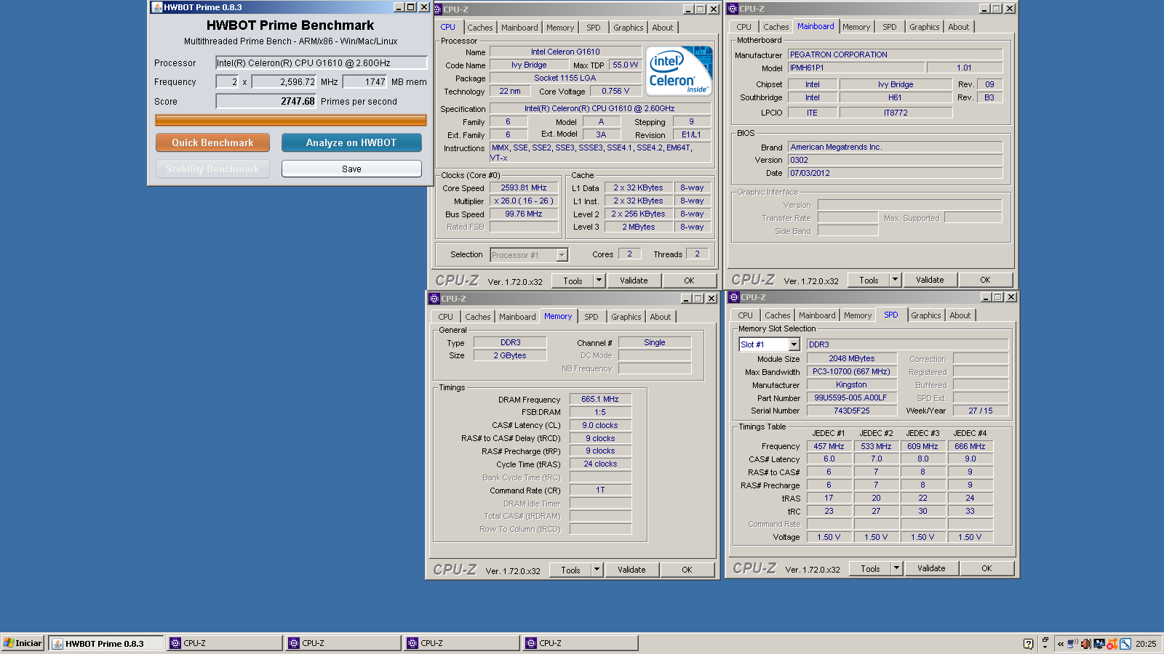Click Max Bandwidth PC3-10700 (667 MHz)
Screen dimensions: 1164x654
point(851,371)
